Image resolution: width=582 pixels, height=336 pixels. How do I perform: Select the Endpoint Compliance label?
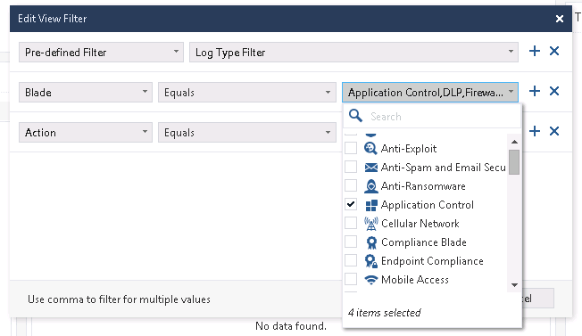pyautogui.click(x=432, y=261)
